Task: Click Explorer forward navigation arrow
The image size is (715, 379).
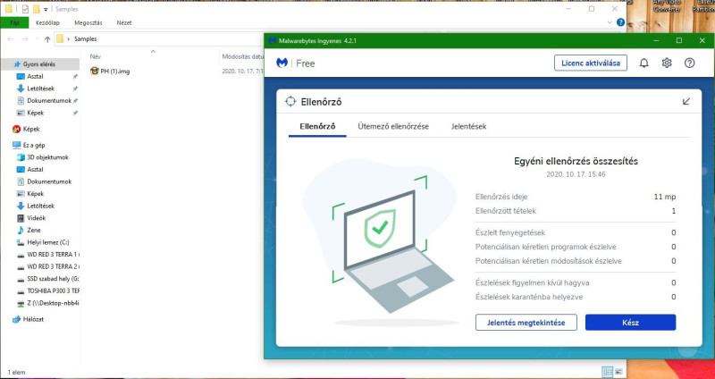Action: [25, 39]
